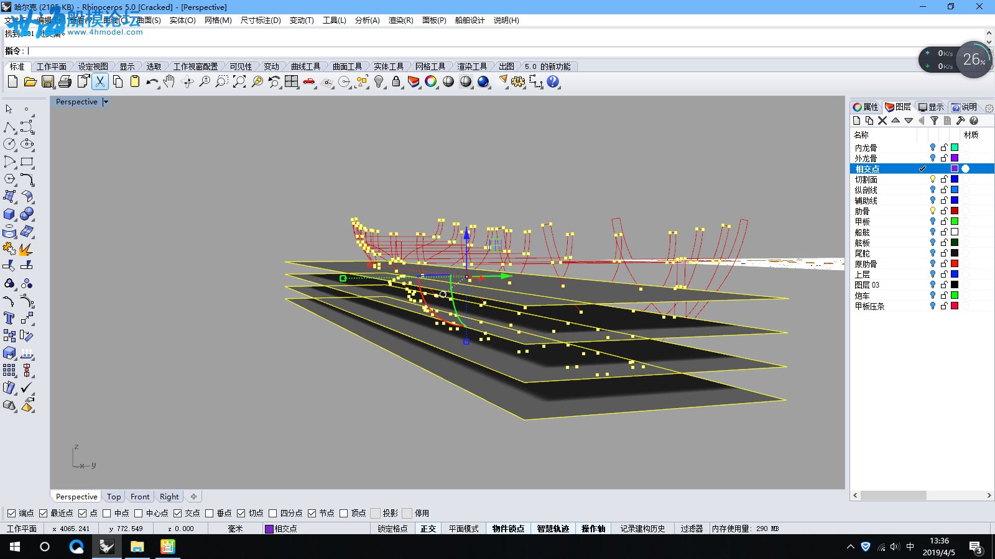Click the layer panel hammer tools icon
Image resolution: width=995 pixels, height=559 pixels.
pyautogui.click(x=960, y=120)
